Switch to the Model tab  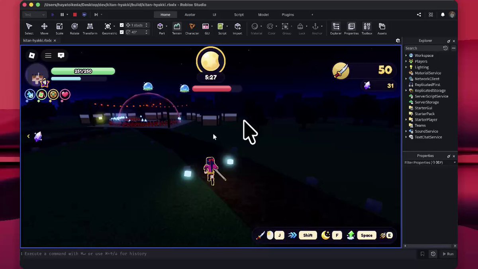[x=263, y=15]
